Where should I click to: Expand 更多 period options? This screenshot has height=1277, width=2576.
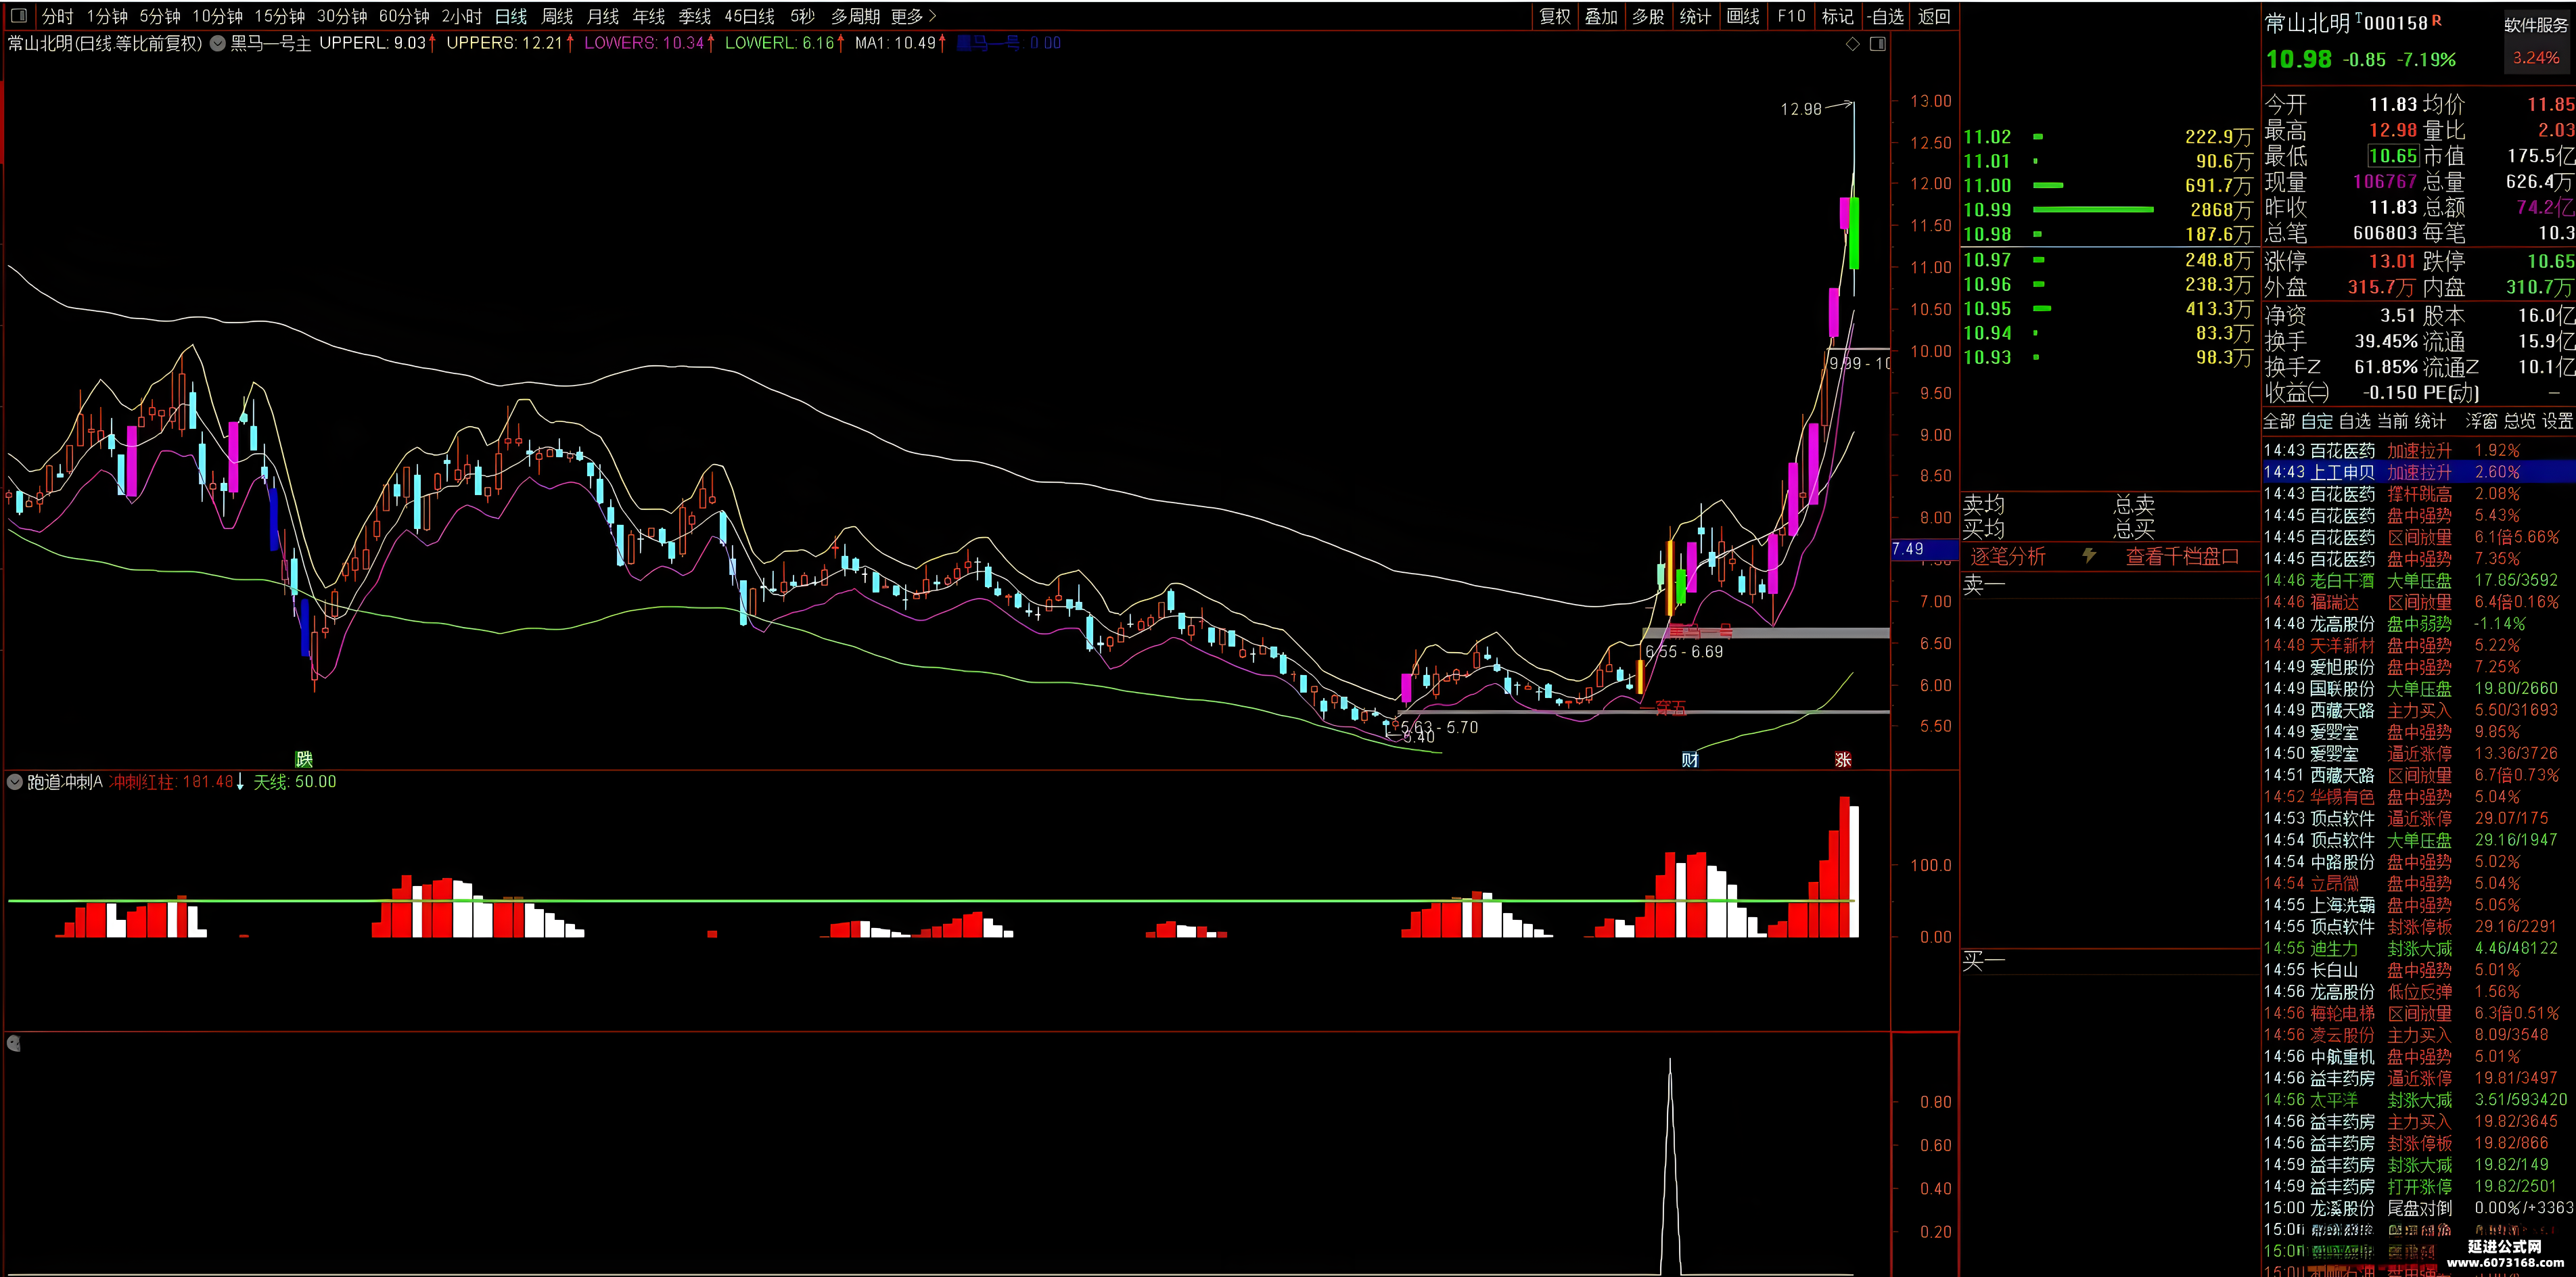913,16
